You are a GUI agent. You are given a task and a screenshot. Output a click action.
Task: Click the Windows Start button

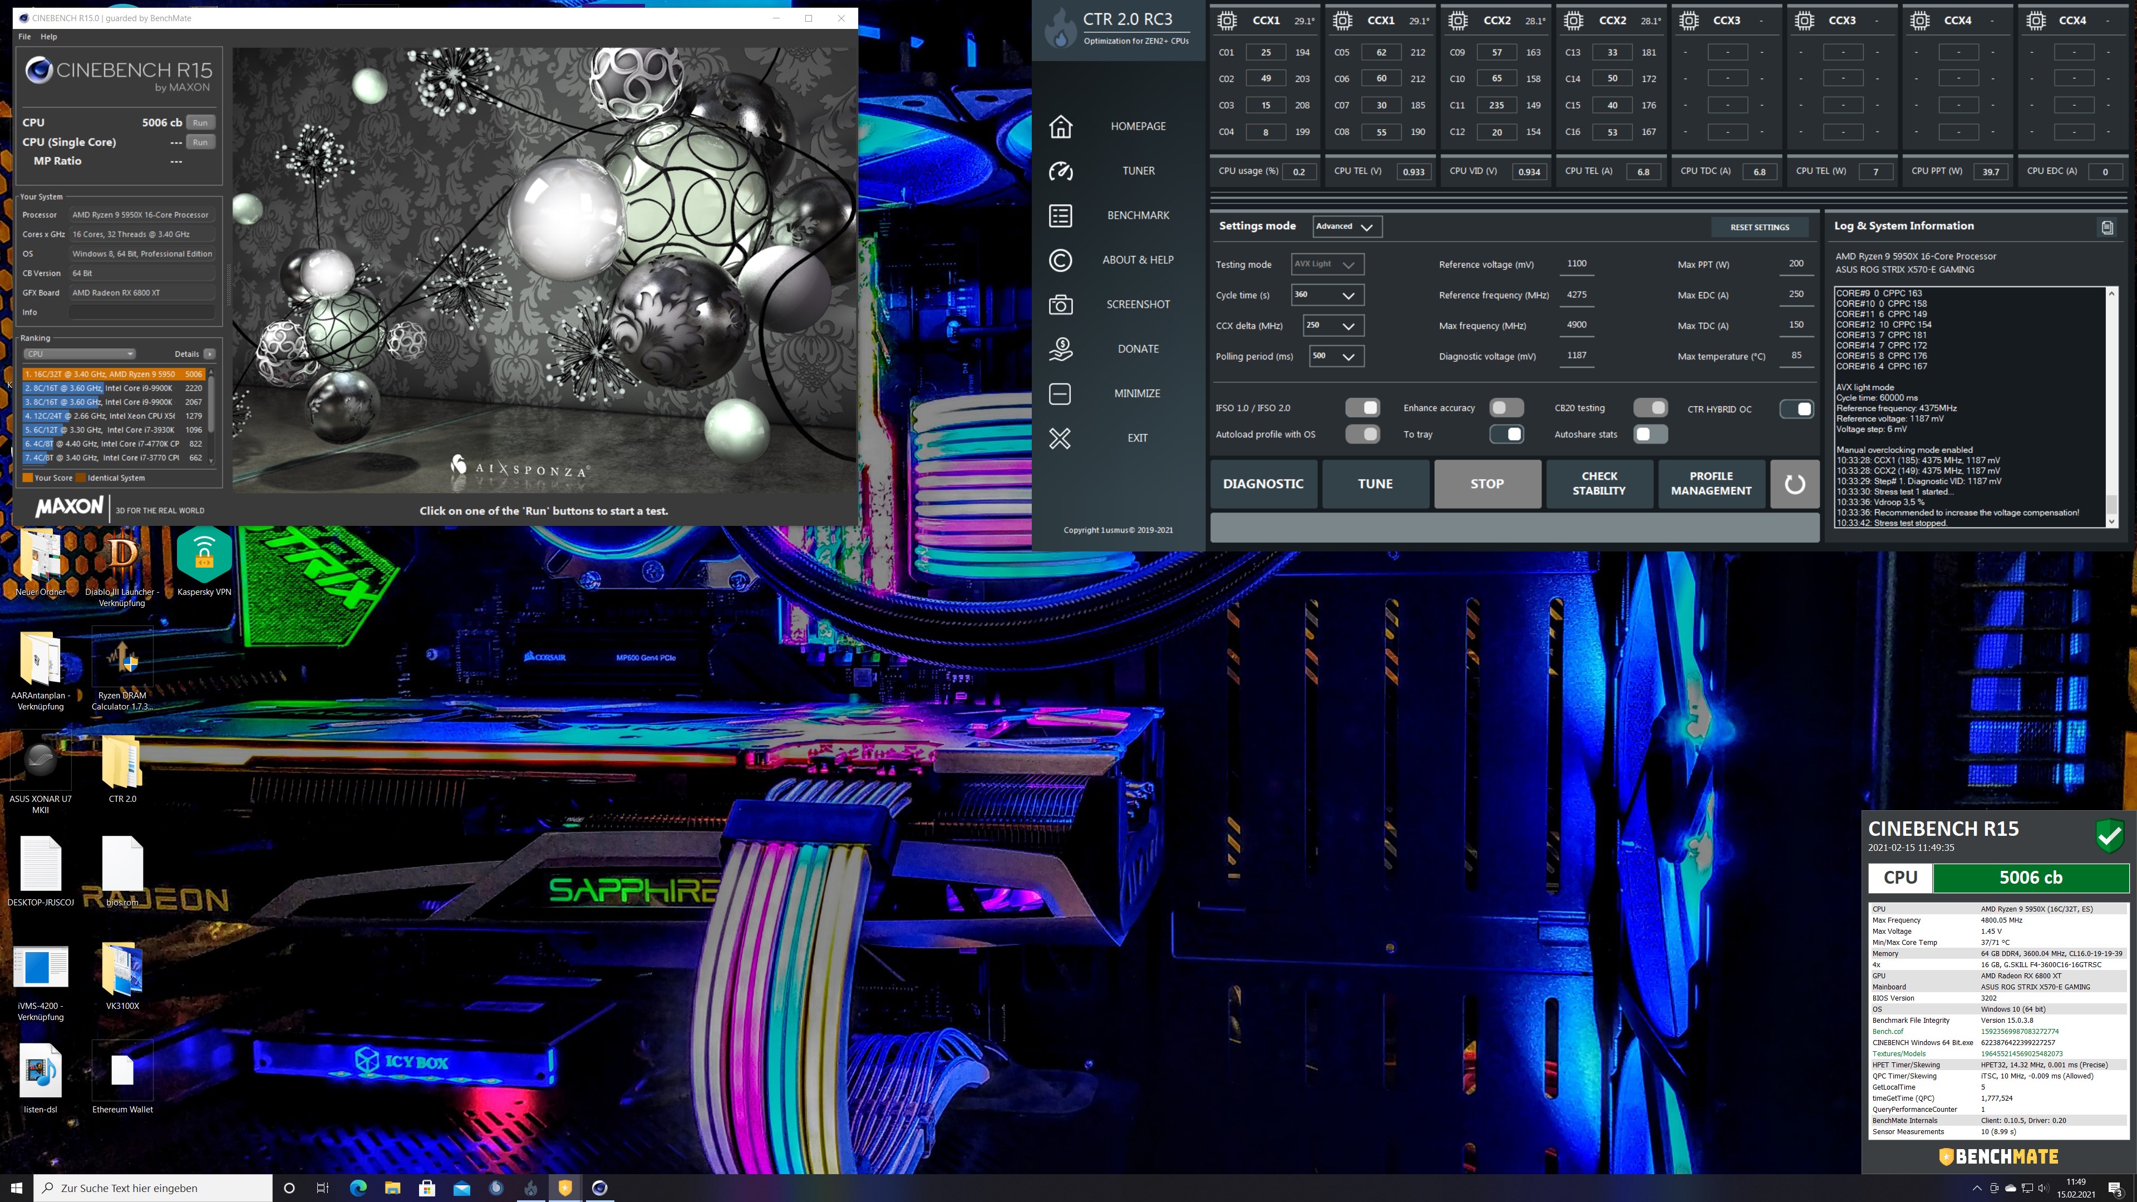click(x=17, y=1188)
